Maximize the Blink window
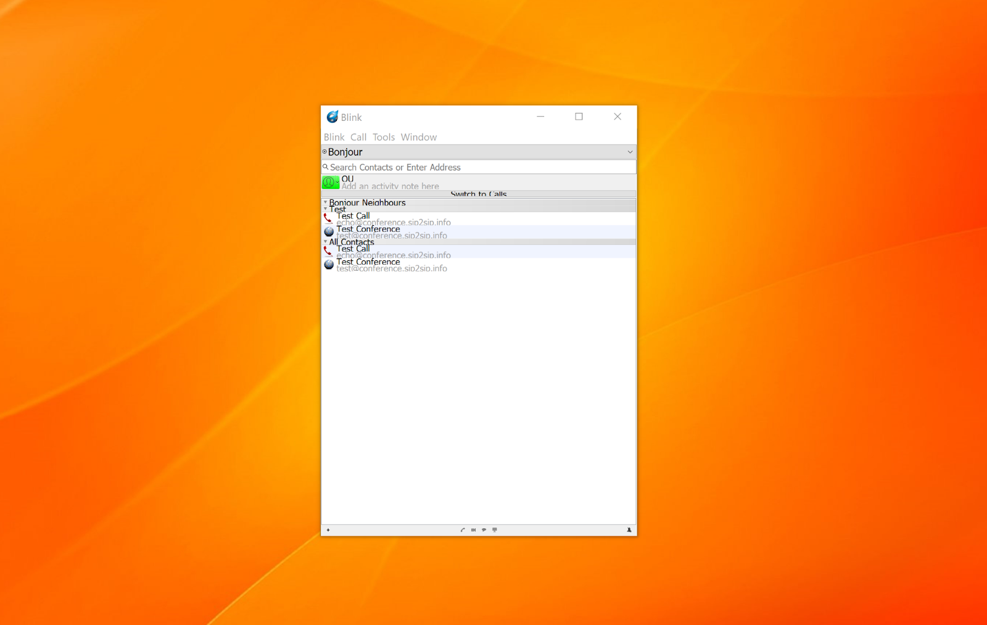This screenshot has height=625, width=987. point(579,117)
